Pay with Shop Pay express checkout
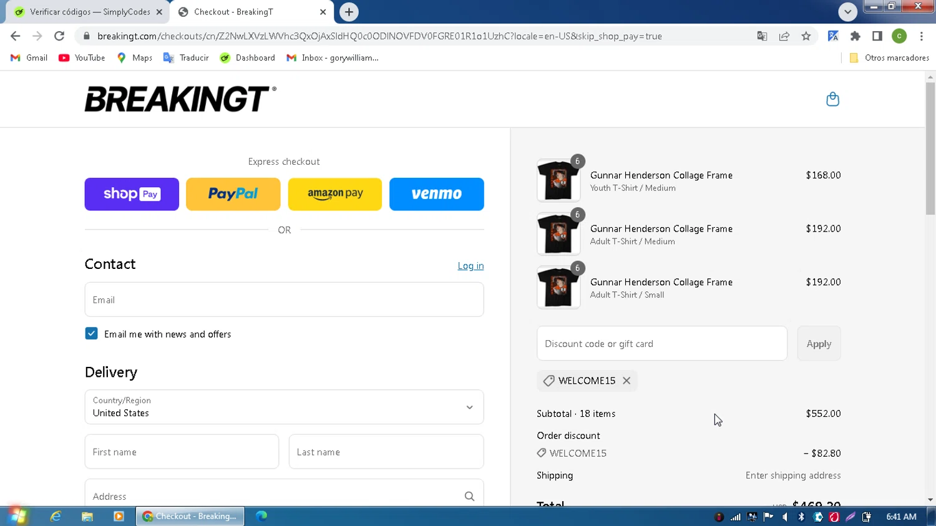This screenshot has height=526, width=936. 132,194
